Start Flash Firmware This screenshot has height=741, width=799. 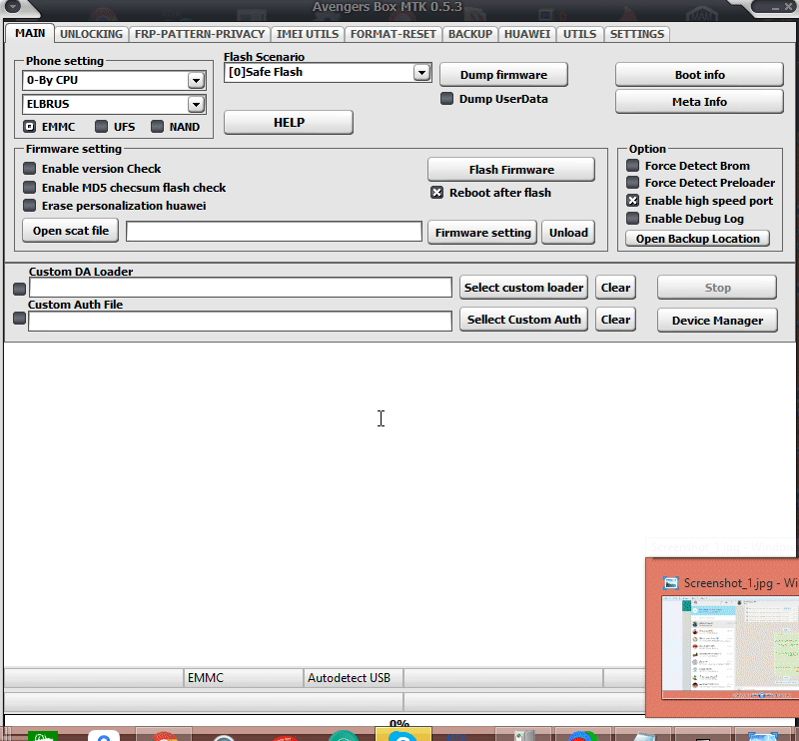pyautogui.click(x=511, y=169)
